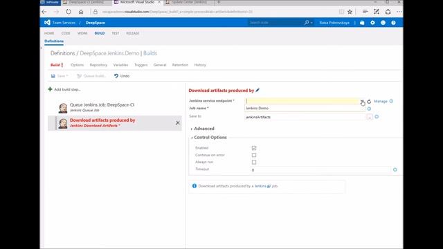The height and width of the screenshot is (249, 443).
Task: Show info icon for Job name
Action: [x=369, y=109]
